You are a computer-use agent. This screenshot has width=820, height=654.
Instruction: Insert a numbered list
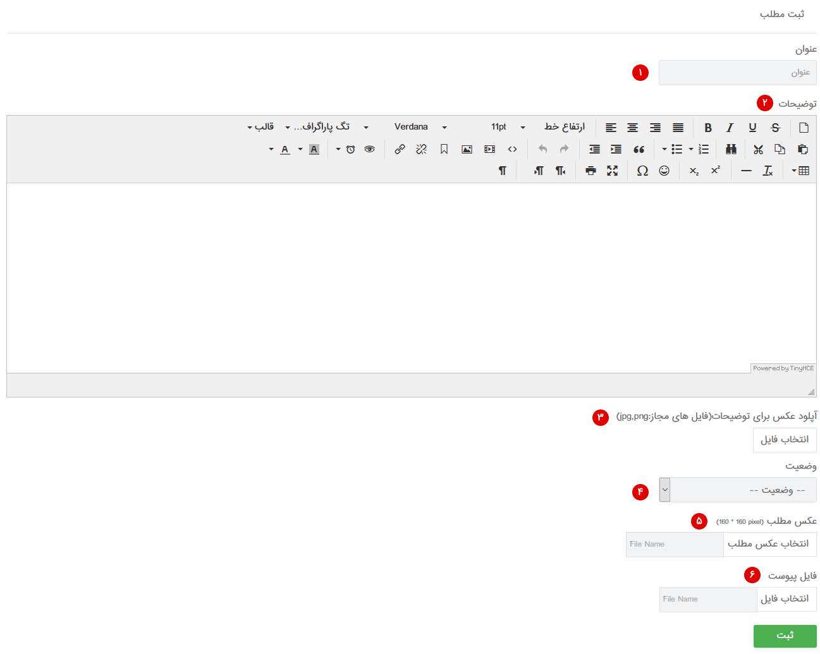[x=704, y=149]
